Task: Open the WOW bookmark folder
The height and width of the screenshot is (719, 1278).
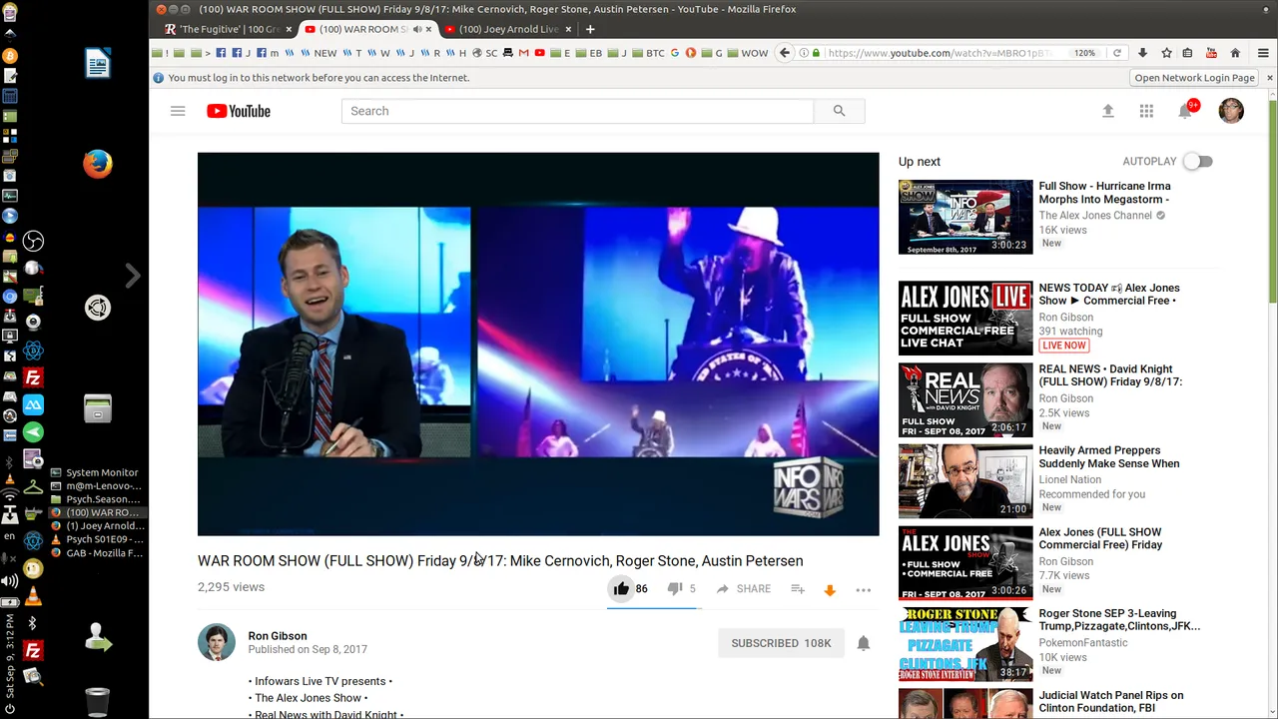Action: pyautogui.click(x=747, y=53)
